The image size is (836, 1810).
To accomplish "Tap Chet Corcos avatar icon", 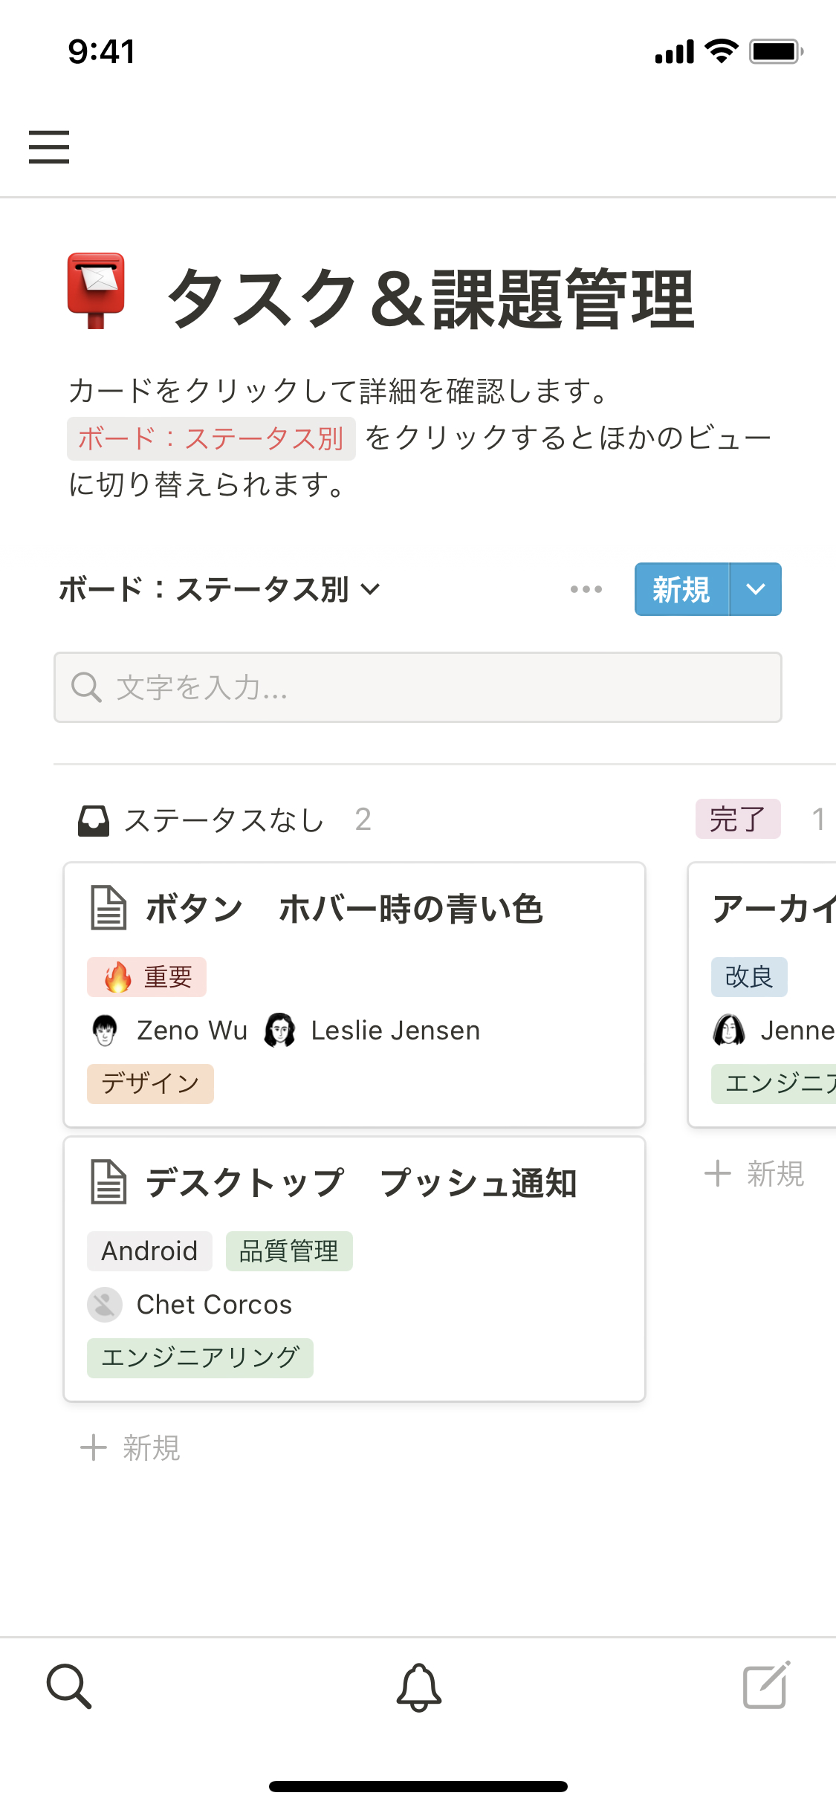I will (x=105, y=1305).
